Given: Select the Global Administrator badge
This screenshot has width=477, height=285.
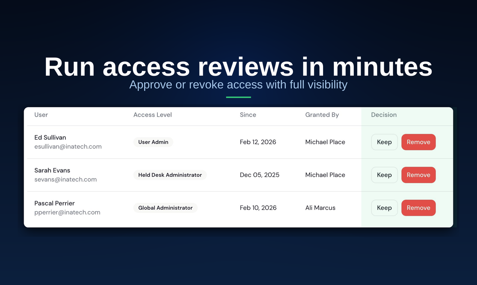Looking at the screenshot, I should coord(165,208).
